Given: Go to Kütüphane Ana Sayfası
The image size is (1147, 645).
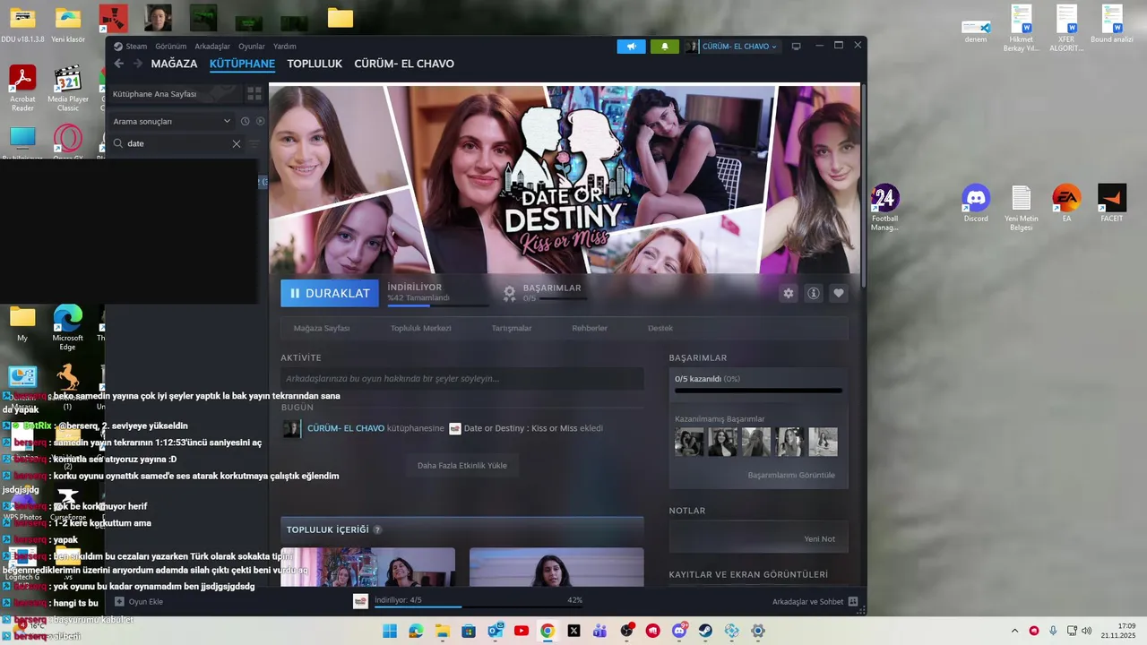Looking at the screenshot, I should tap(175, 93).
